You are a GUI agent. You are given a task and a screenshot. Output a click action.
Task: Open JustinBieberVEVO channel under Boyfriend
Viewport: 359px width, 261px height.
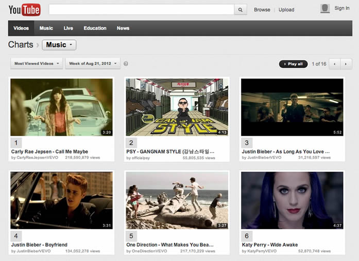click(x=33, y=251)
